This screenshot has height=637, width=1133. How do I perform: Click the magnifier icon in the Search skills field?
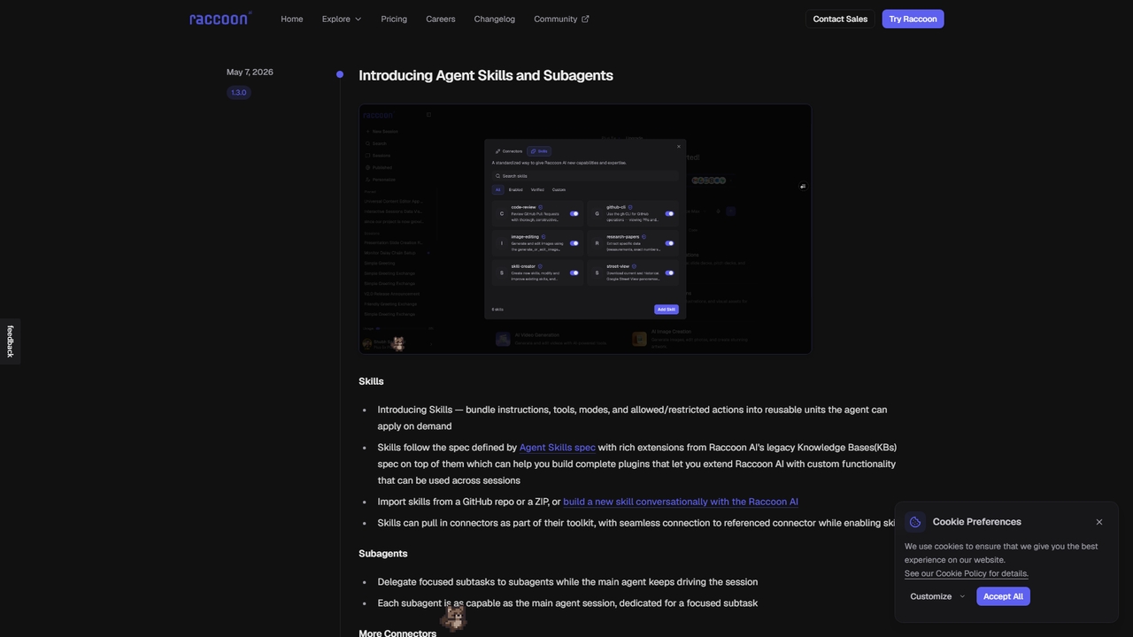[497, 176]
